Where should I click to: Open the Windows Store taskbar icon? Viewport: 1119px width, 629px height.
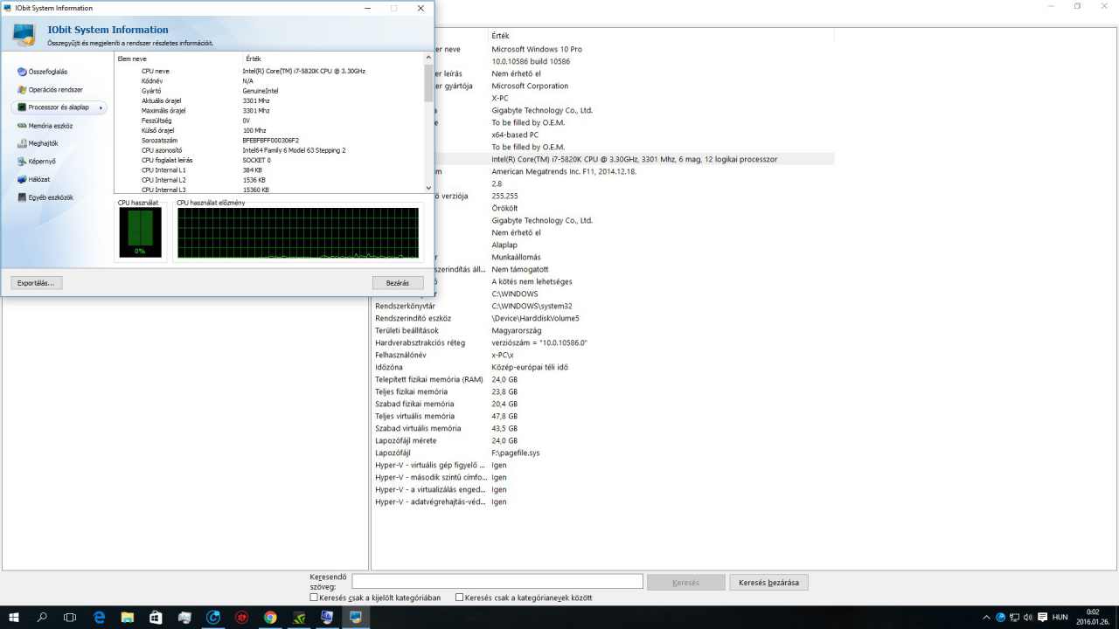coord(156,617)
